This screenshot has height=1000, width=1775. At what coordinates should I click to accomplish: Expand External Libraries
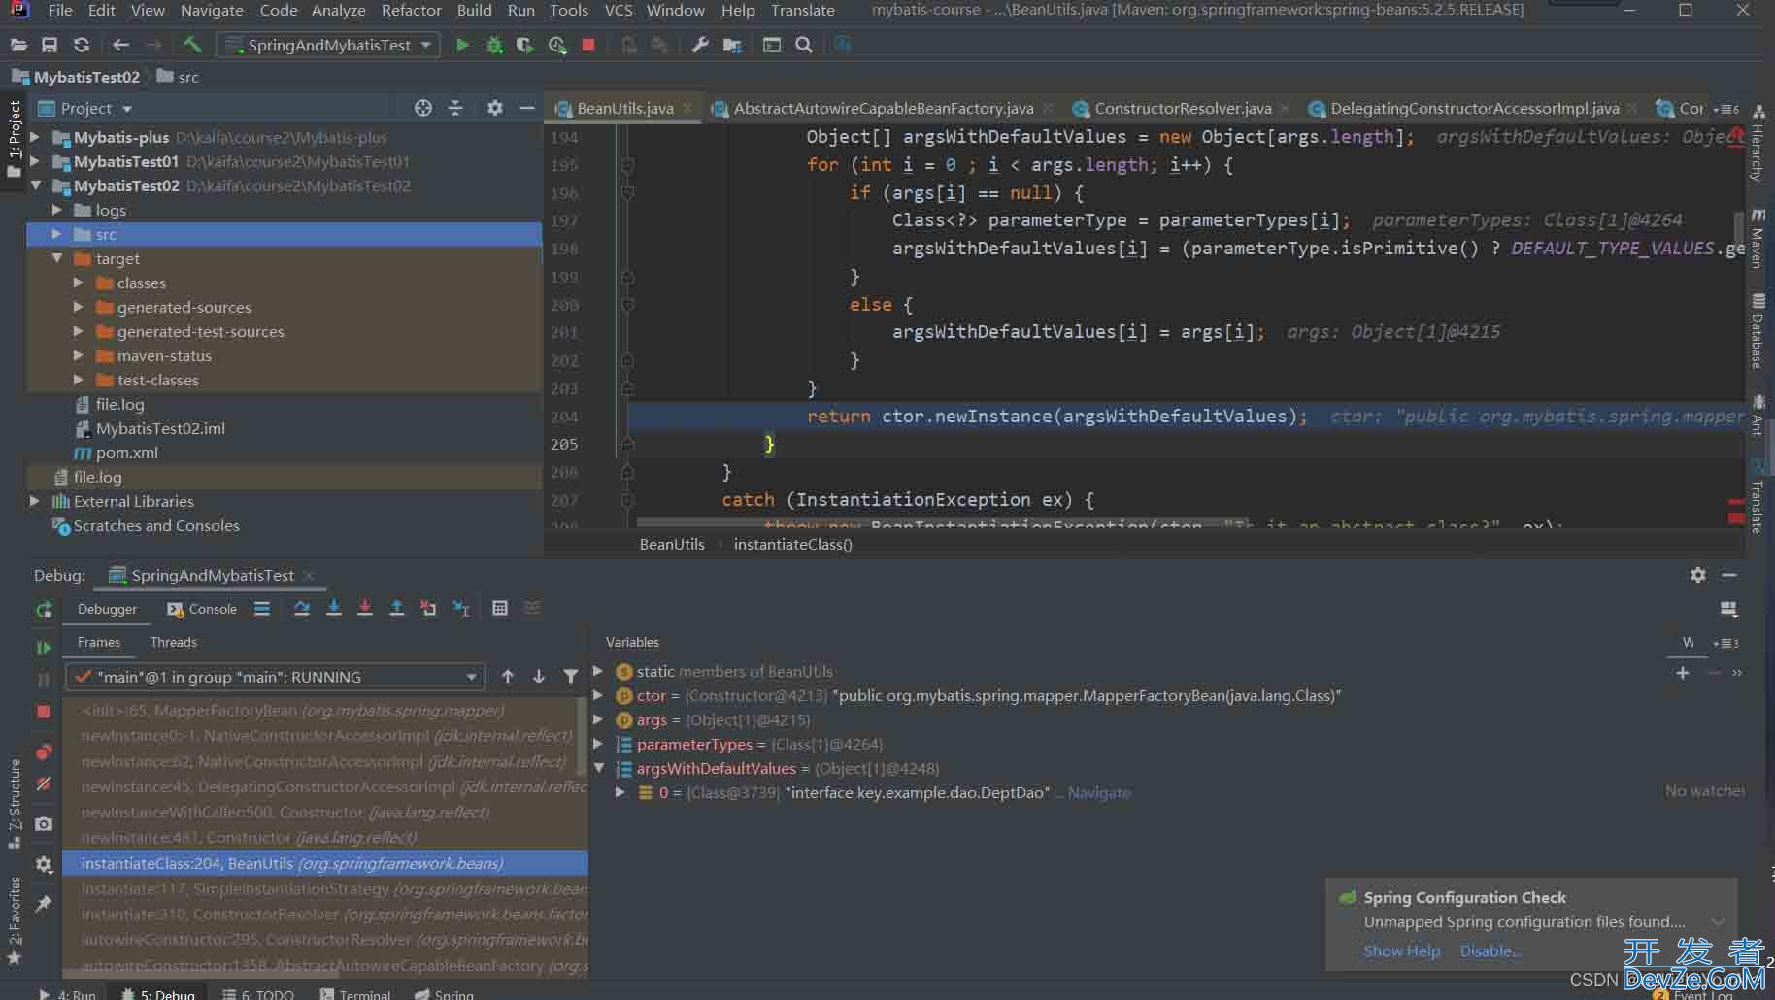(x=35, y=501)
